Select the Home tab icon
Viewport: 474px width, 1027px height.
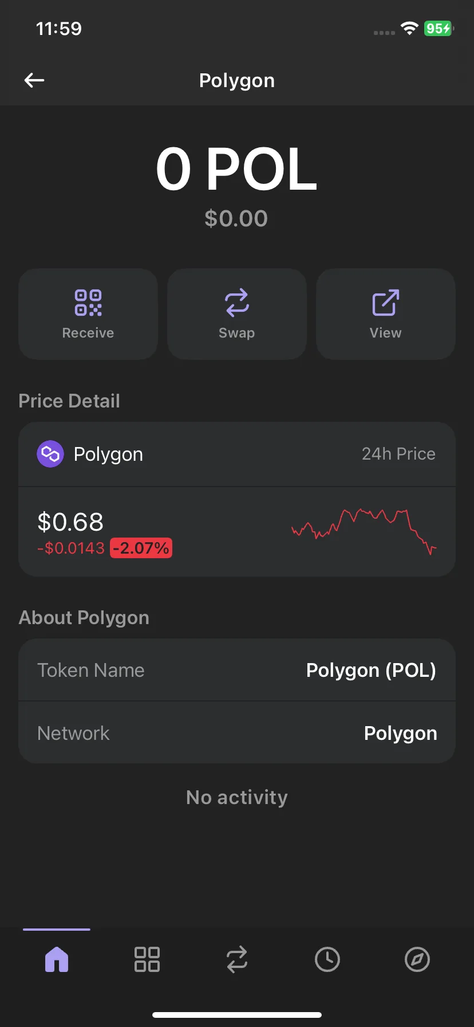click(x=57, y=959)
